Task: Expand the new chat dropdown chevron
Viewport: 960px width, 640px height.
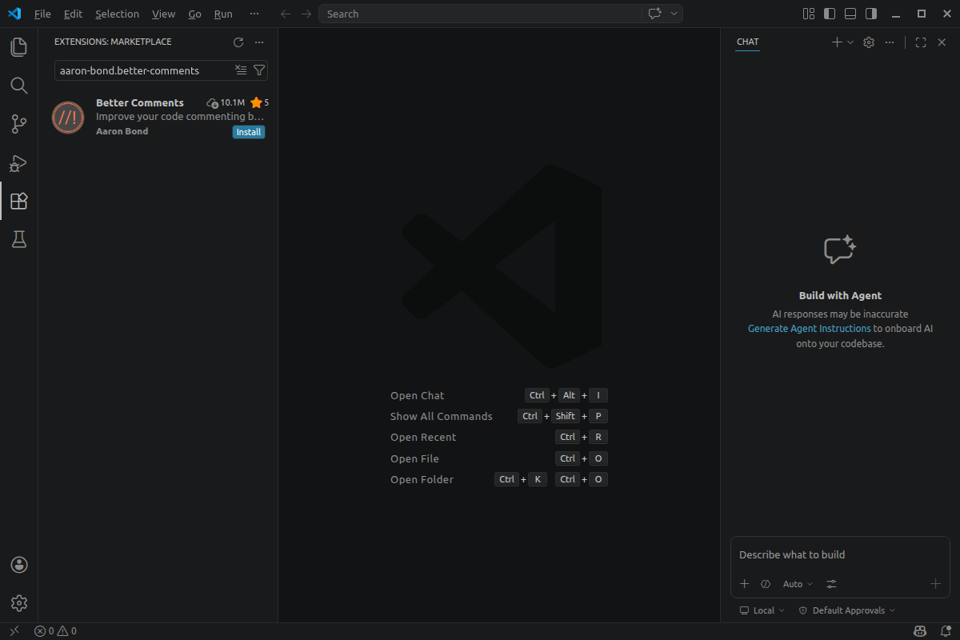Action: point(850,42)
